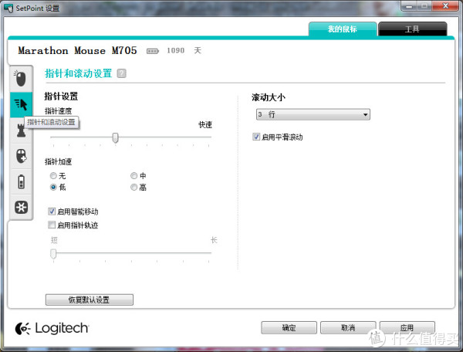
Task: Open the 滚动大小 dropdown showing 3 行
Action: [x=313, y=114]
